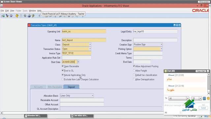
Task: Click the Terms field
Action: coord(148,58)
